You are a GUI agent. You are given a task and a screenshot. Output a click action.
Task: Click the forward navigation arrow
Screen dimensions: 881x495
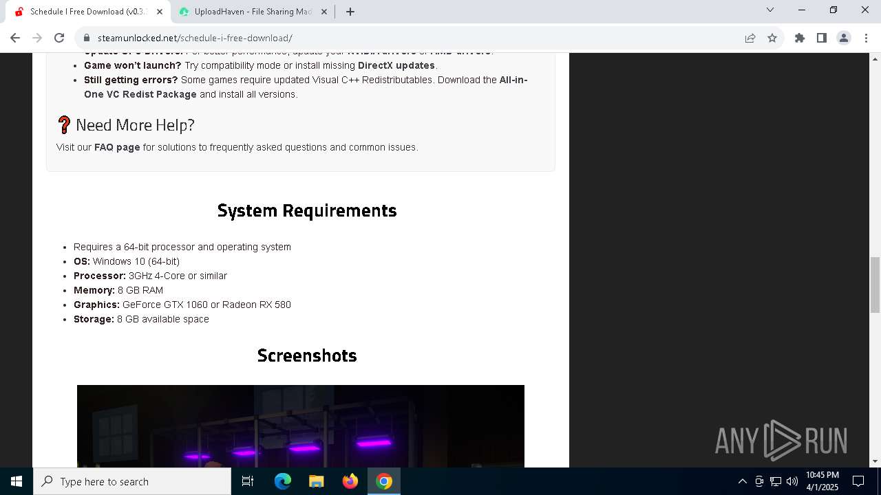37,38
